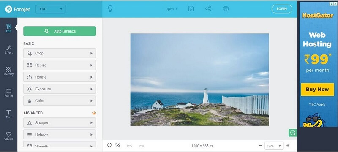The image size is (338, 152).
Task: Expand the Color option
Action: point(60,101)
